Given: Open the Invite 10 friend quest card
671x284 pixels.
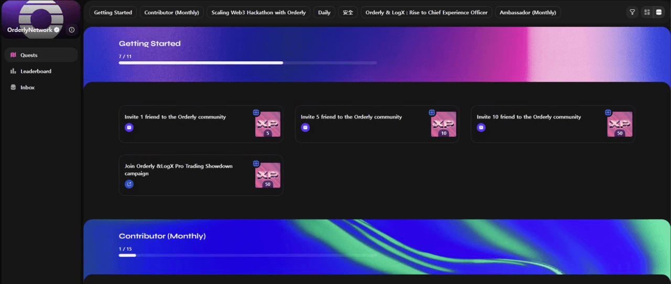Looking at the screenshot, I should click(553, 124).
